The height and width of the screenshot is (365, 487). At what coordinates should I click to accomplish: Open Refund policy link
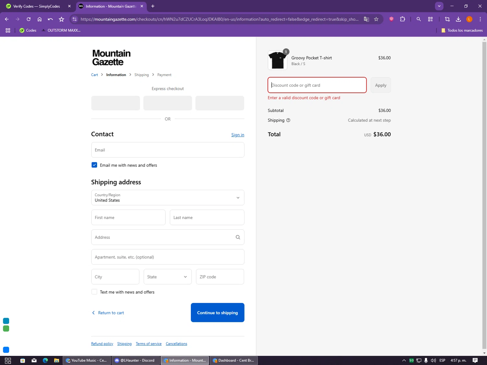tap(102, 344)
